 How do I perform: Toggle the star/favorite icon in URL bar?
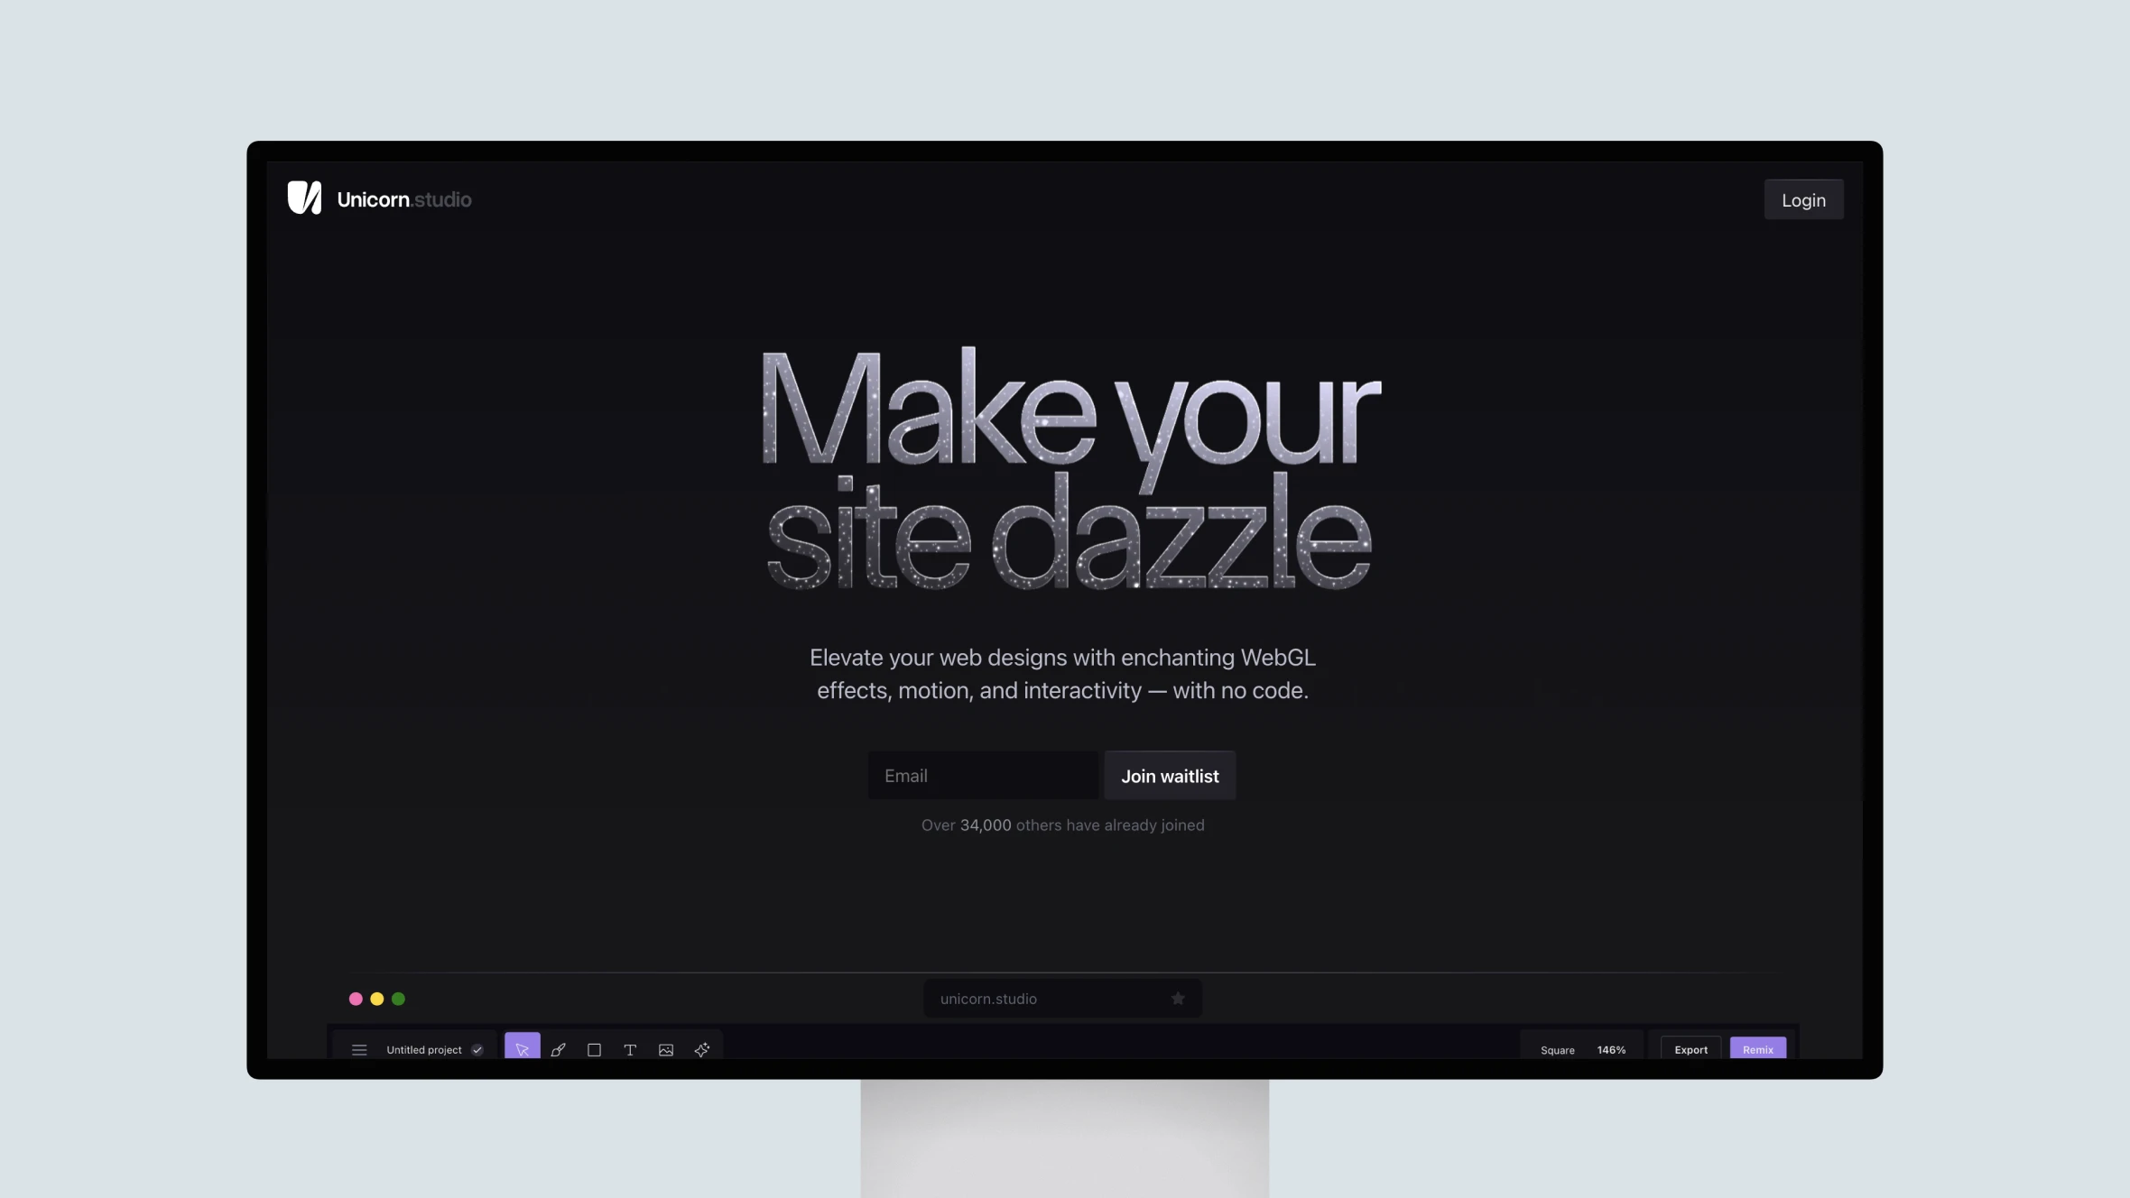[1179, 998]
